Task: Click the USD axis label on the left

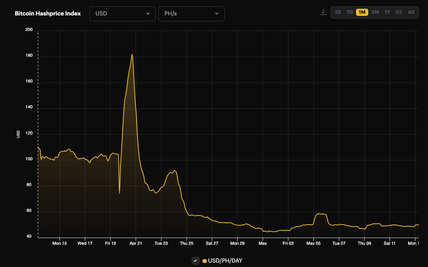Action: coord(19,133)
